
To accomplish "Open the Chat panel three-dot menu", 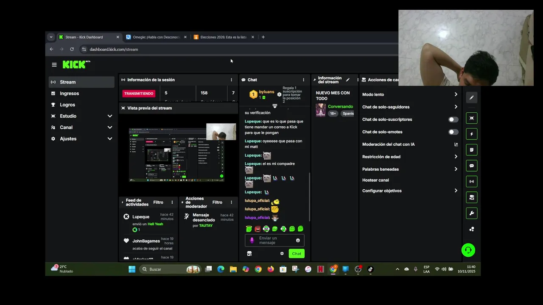I will [303, 80].
